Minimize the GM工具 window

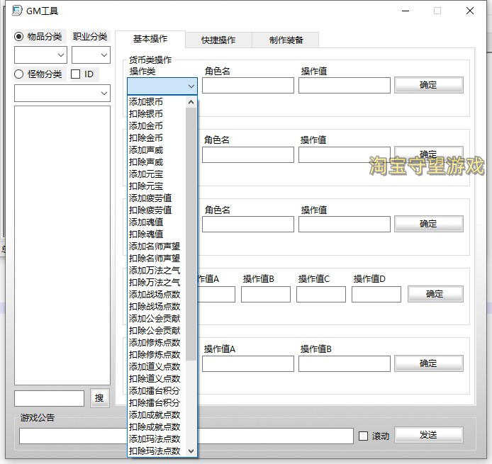pyautogui.click(x=406, y=11)
